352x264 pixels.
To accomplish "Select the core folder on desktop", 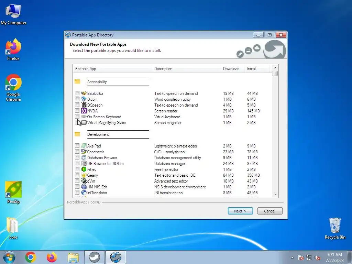I will click(13, 228).
